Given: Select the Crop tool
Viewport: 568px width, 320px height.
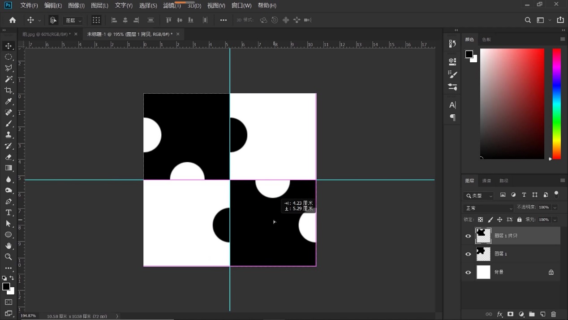Looking at the screenshot, I should coord(8,90).
